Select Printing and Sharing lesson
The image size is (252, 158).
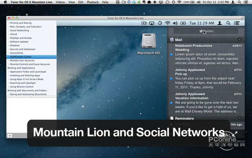[x=21, y=23]
